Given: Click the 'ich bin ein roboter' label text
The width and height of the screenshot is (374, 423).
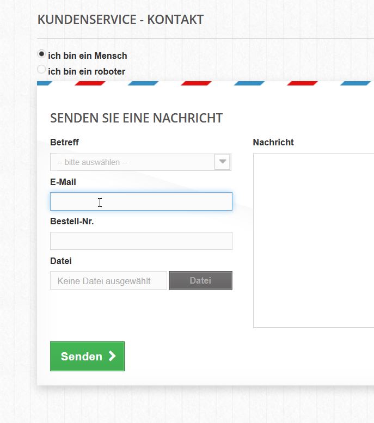Looking at the screenshot, I should [x=87, y=71].
